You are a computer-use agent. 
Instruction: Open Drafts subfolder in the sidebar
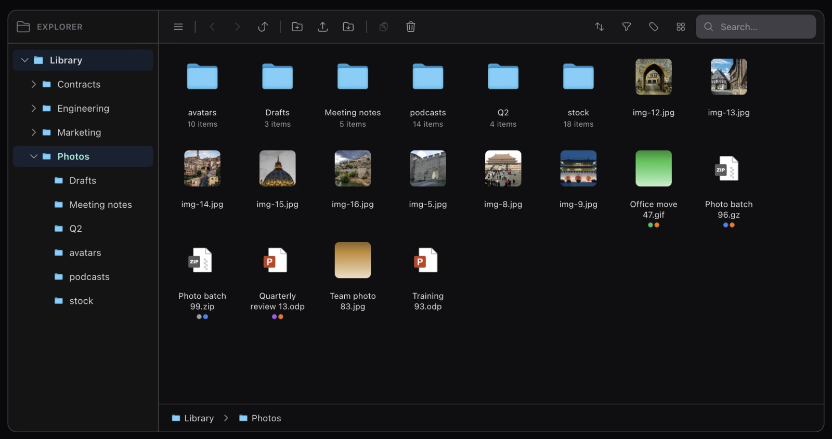(x=83, y=180)
